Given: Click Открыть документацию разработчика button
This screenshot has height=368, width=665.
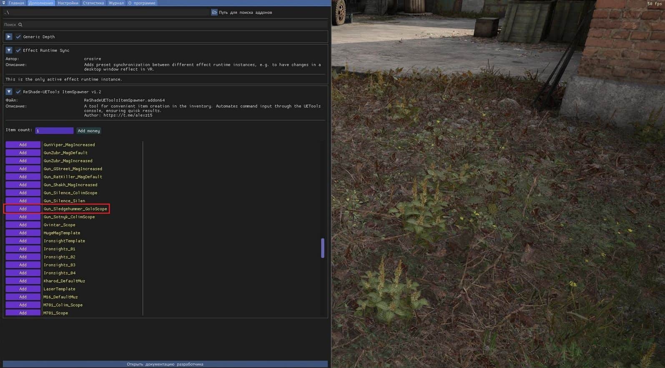Looking at the screenshot, I should click(165, 364).
